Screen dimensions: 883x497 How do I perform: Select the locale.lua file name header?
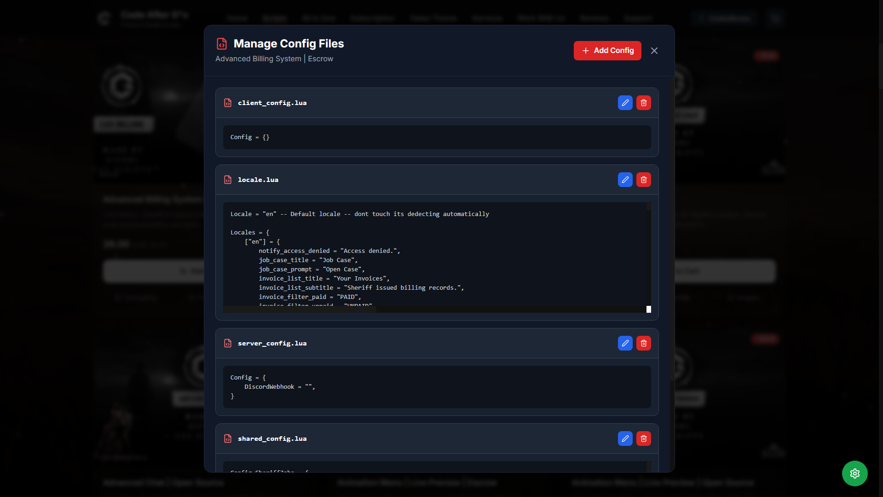coord(258,180)
